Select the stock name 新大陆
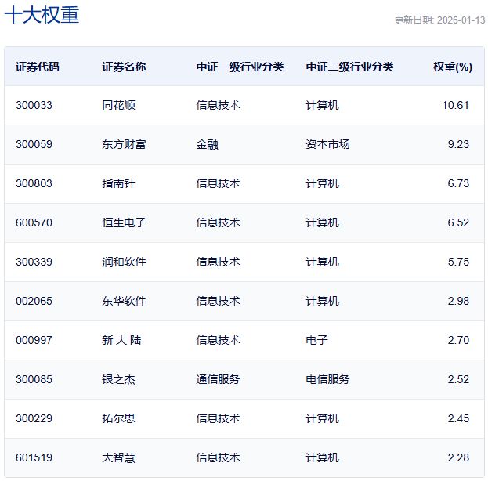The height and width of the screenshot is (481, 488). click(121, 340)
